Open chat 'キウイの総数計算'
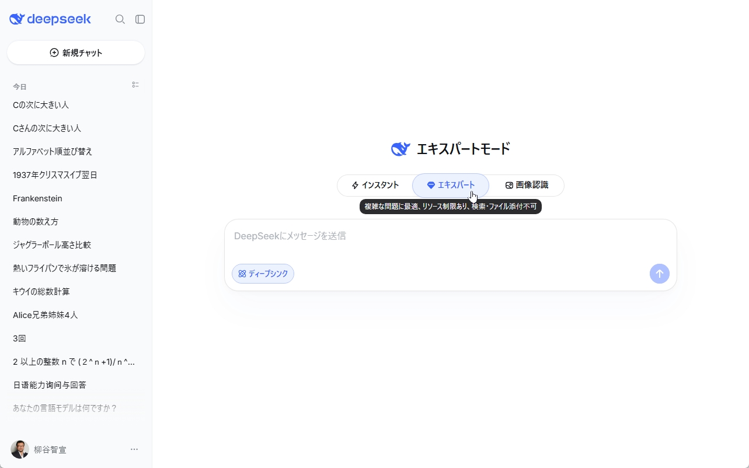Image resolution: width=749 pixels, height=468 pixels. click(76, 292)
